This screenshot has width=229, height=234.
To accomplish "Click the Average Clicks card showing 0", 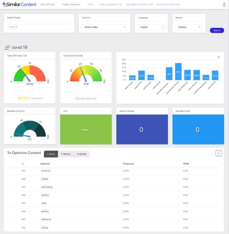I will click(x=198, y=129).
